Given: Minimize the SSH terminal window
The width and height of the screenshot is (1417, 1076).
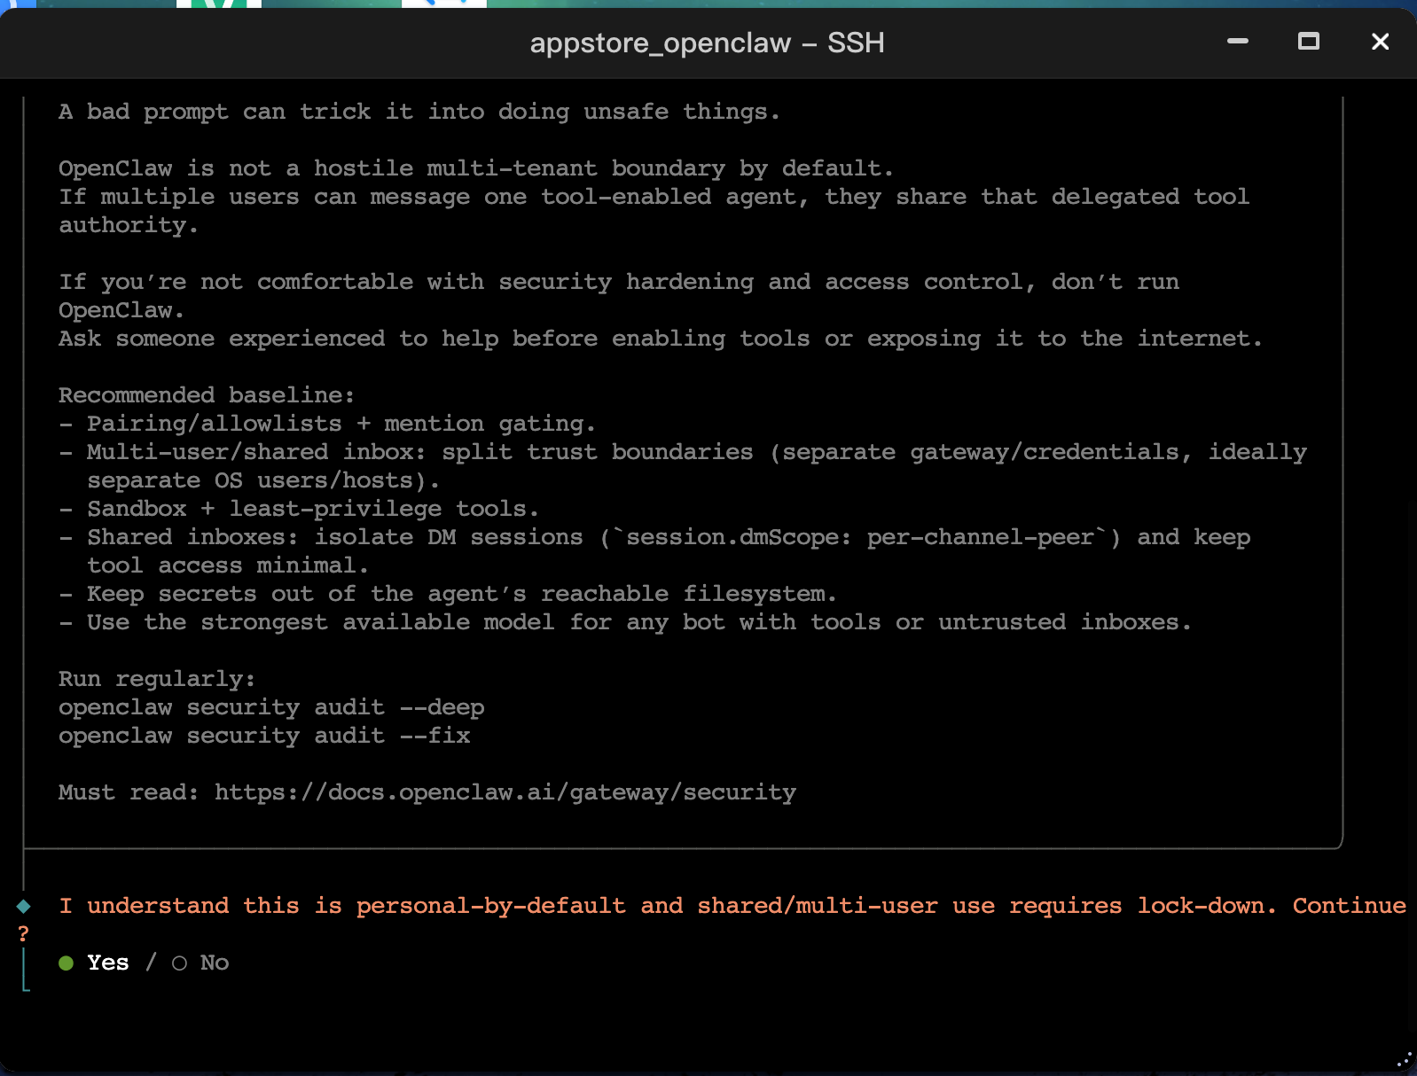Looking at the screenshot, I should click(x=1237, y=42).
